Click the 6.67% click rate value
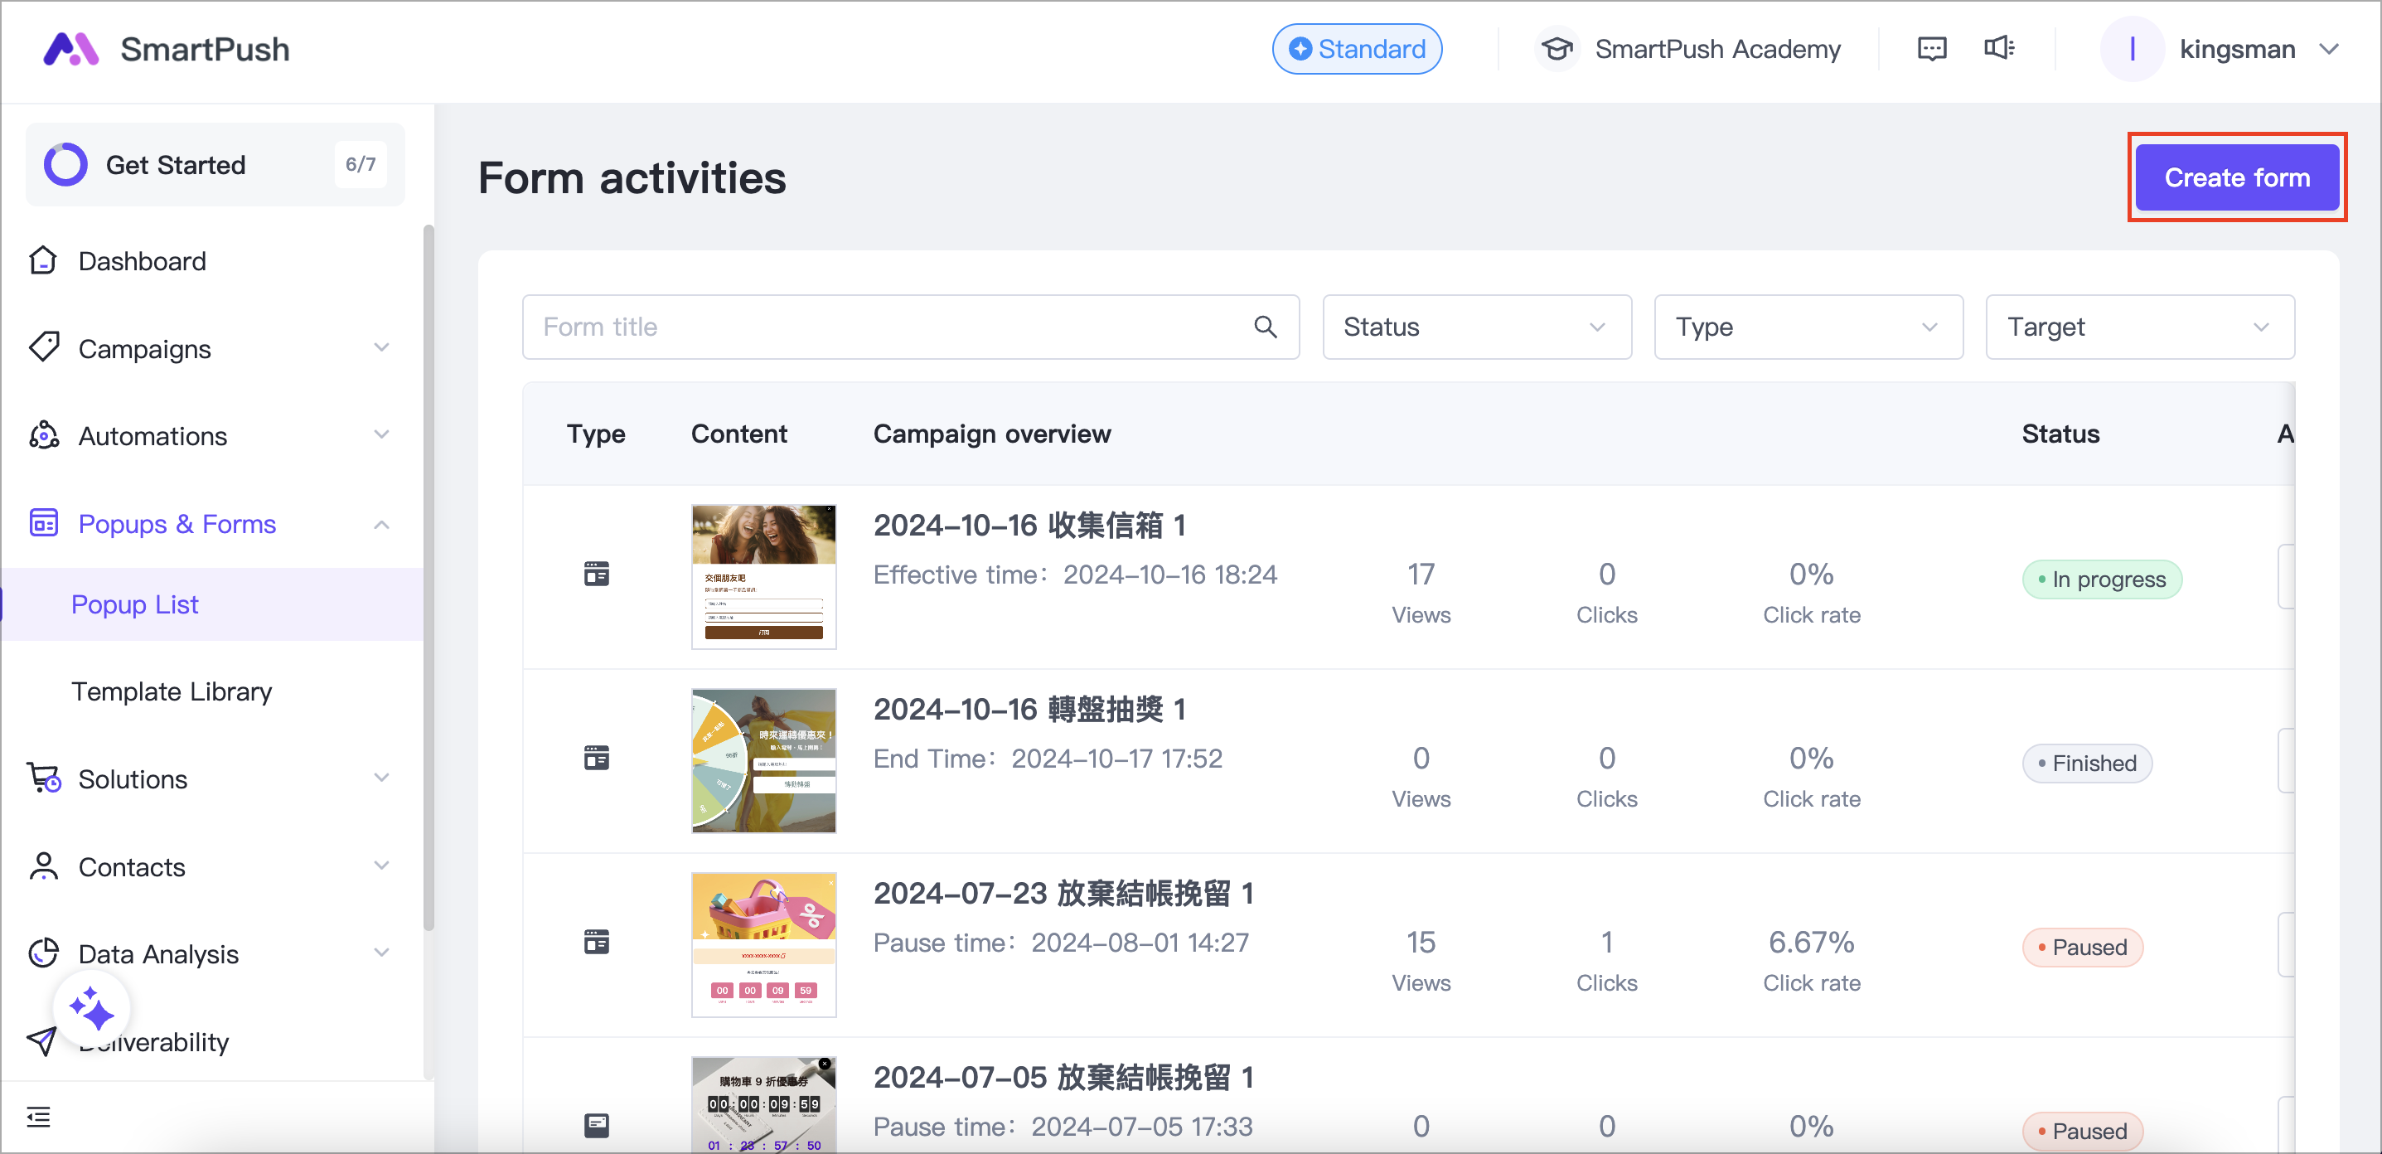This screenshot has height=1154, width=2382. 1811,943
